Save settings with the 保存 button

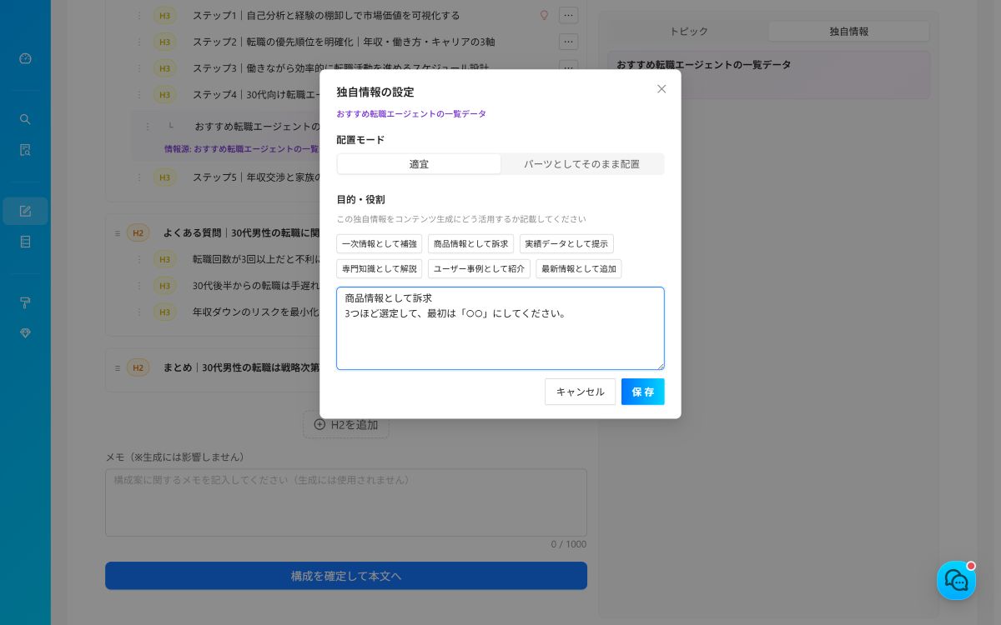point(642,392)
